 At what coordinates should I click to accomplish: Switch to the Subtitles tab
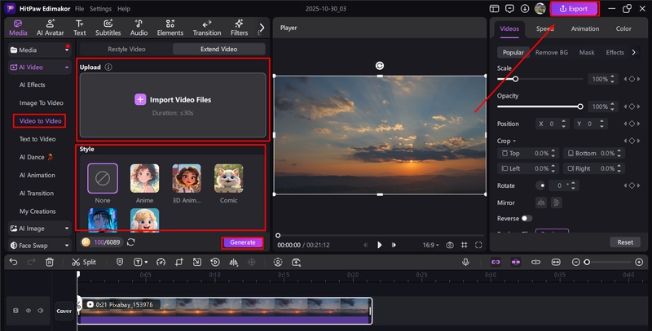pos(108,28)
